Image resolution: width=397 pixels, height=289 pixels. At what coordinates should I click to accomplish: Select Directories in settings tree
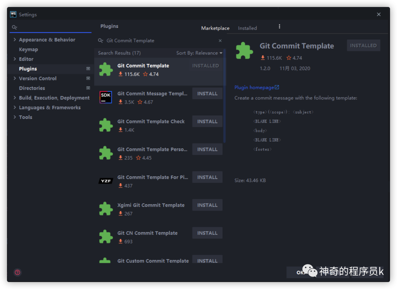32,88
